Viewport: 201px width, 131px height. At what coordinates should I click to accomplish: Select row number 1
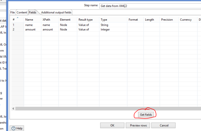(17, 25)
